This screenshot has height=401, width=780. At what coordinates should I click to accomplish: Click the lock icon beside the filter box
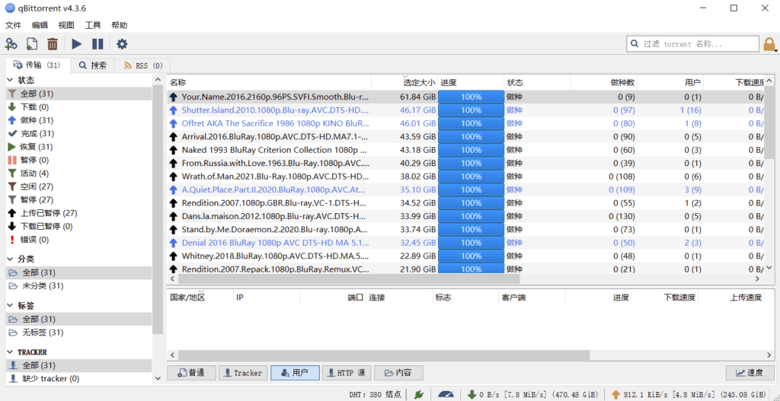click(769, 44)
